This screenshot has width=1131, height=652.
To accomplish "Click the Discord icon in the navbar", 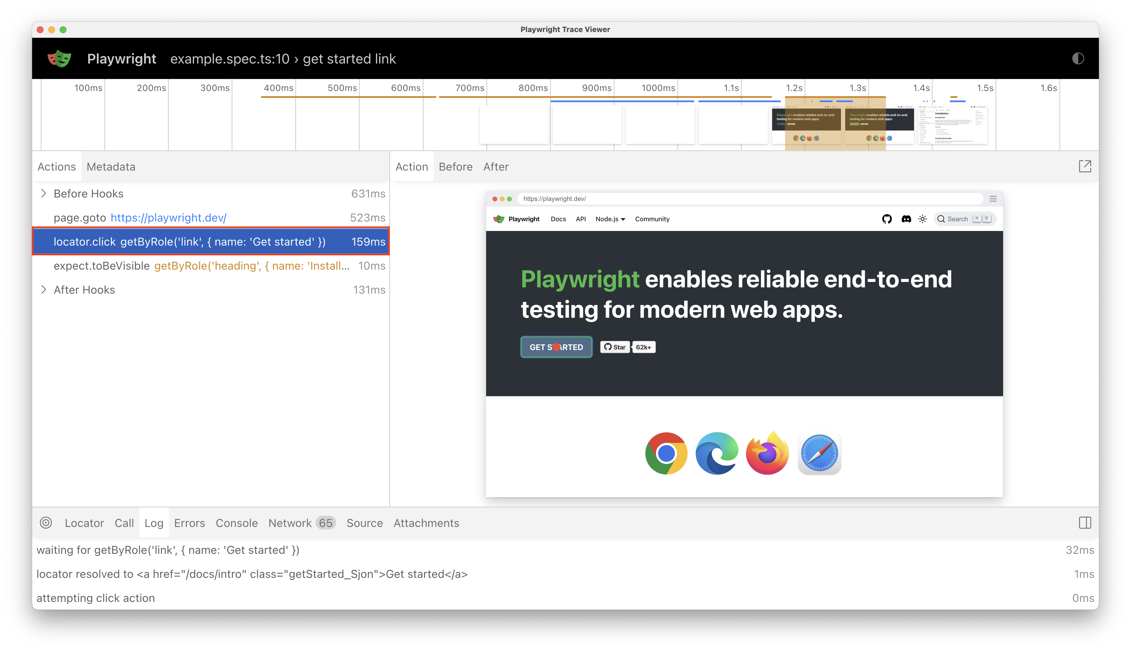I will pyautogui.click(x=906, y=219).
